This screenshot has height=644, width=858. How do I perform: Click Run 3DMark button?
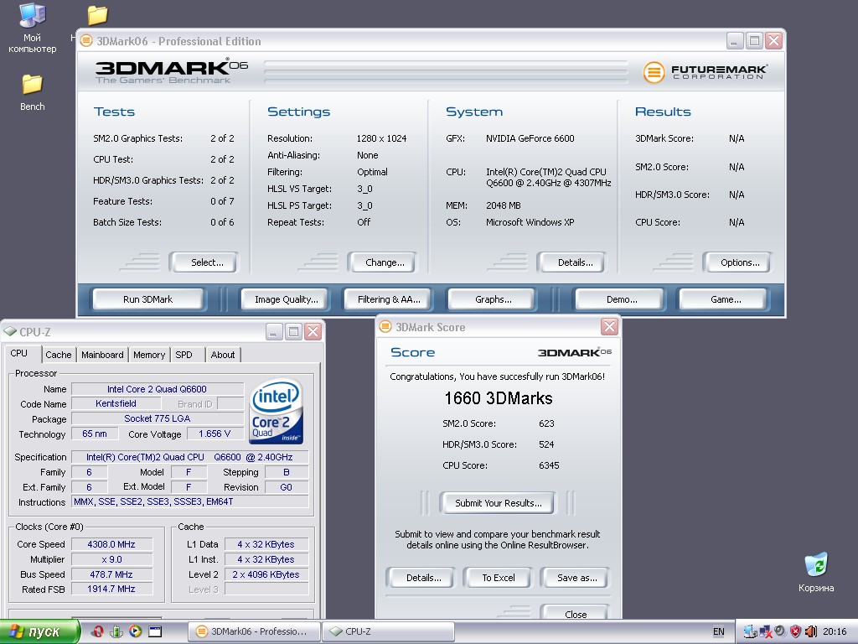147,299
